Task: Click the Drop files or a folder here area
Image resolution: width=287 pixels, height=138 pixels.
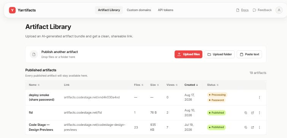Action: pos(58,57)
